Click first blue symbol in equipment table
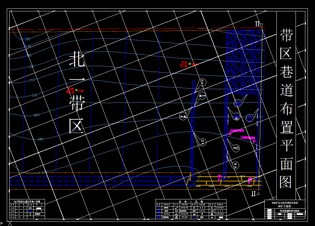 pos(159,208)
